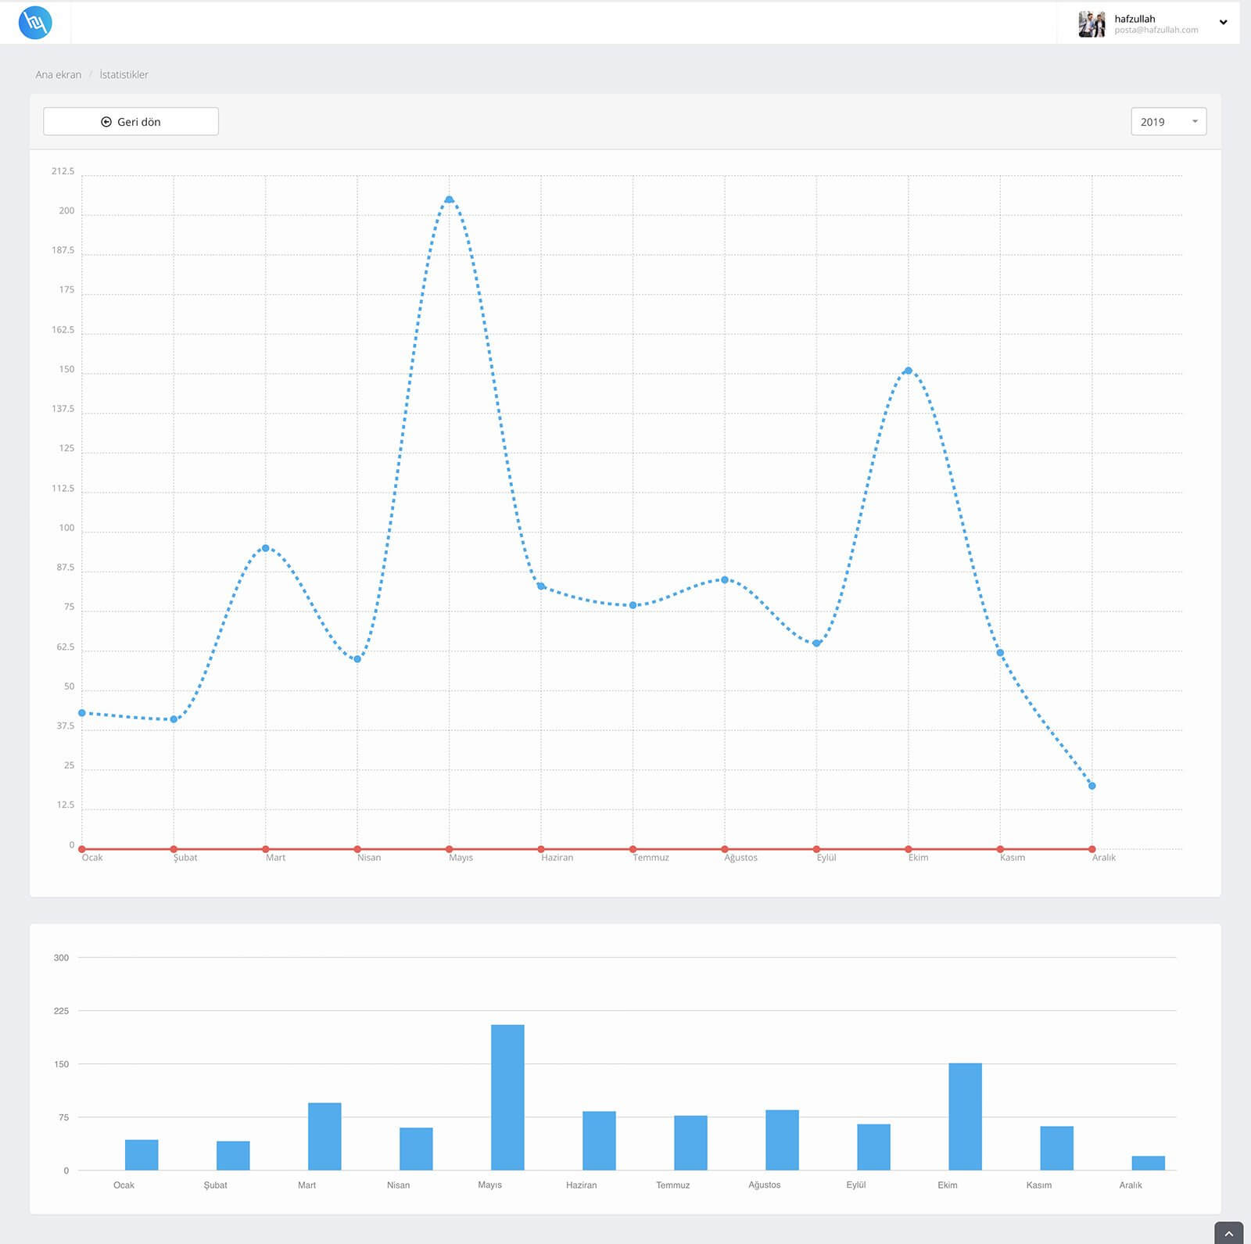
Task: Click the Ekim bar in bar chart
Action: (965, 1116)
